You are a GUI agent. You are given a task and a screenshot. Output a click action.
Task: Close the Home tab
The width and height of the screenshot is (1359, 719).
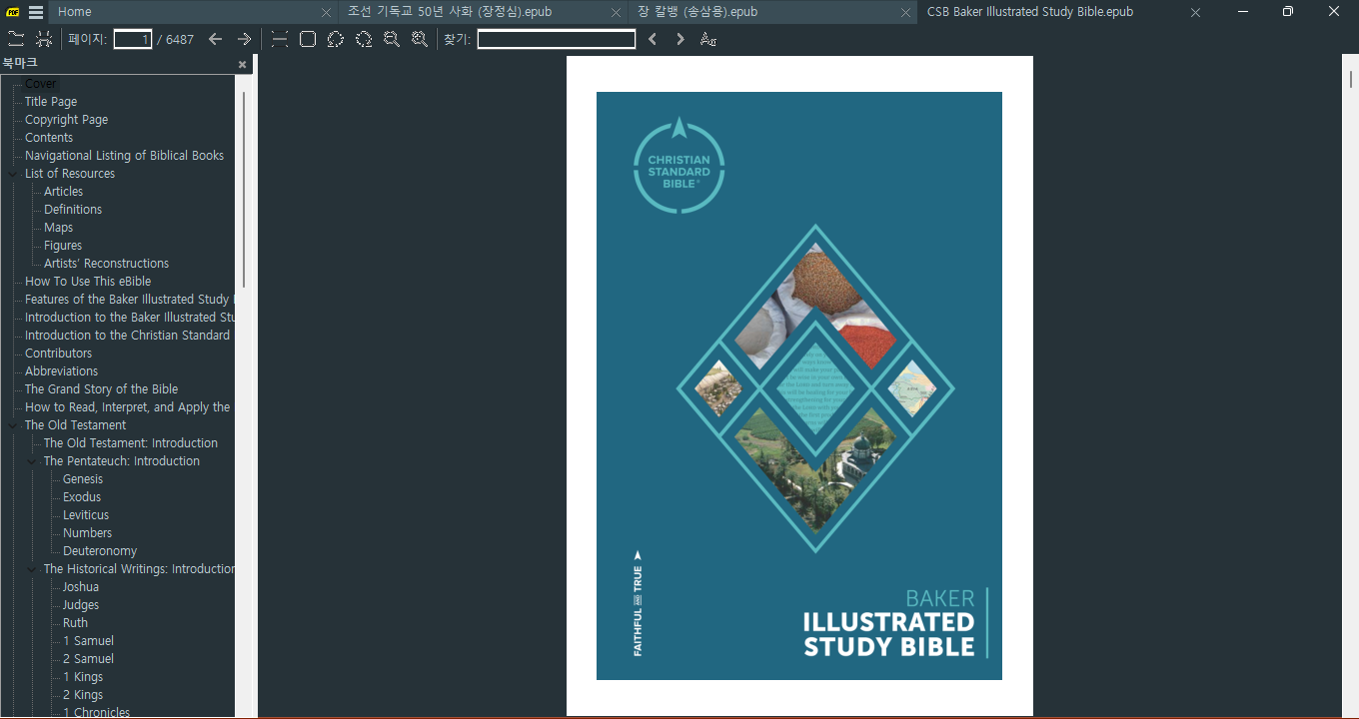(326, 12)
